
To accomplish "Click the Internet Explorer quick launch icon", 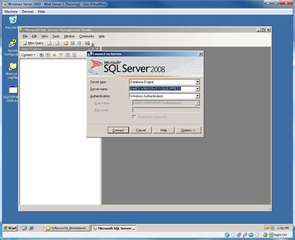I will coord(32,228).
